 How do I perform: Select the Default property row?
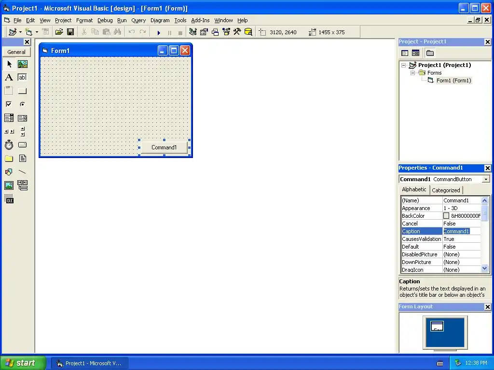pyautogui.click(x=441, y=247)
